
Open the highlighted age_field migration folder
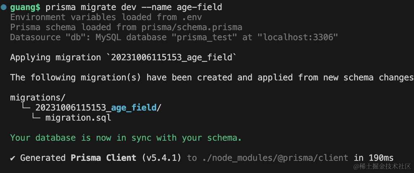tap(133, 108)
